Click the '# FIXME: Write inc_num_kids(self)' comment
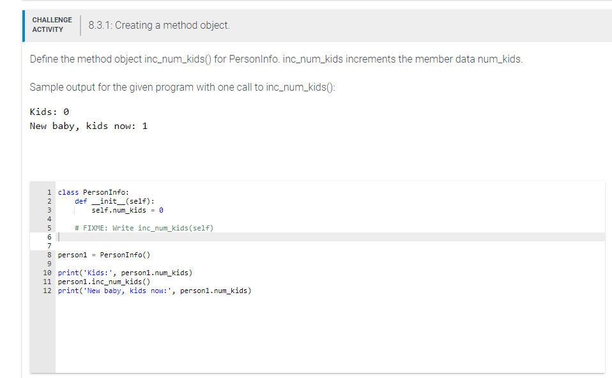Screen dimensions: 612x378 (x=144, y=228)
